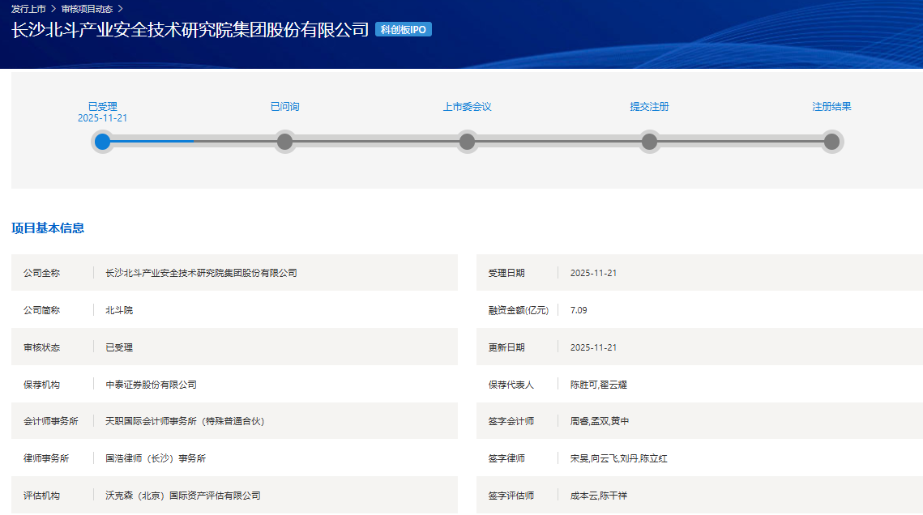The height and width of the screenshot is (515, 923).
Task: Click the 已受理 stage label text
Action: coord(102,106)
